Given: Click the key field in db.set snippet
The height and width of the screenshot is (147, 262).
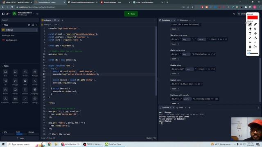Looking at the screenshot, I should 186,39.
